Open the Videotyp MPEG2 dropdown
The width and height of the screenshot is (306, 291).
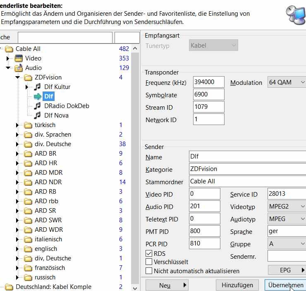pyautogui.click(x=286, y=207)
